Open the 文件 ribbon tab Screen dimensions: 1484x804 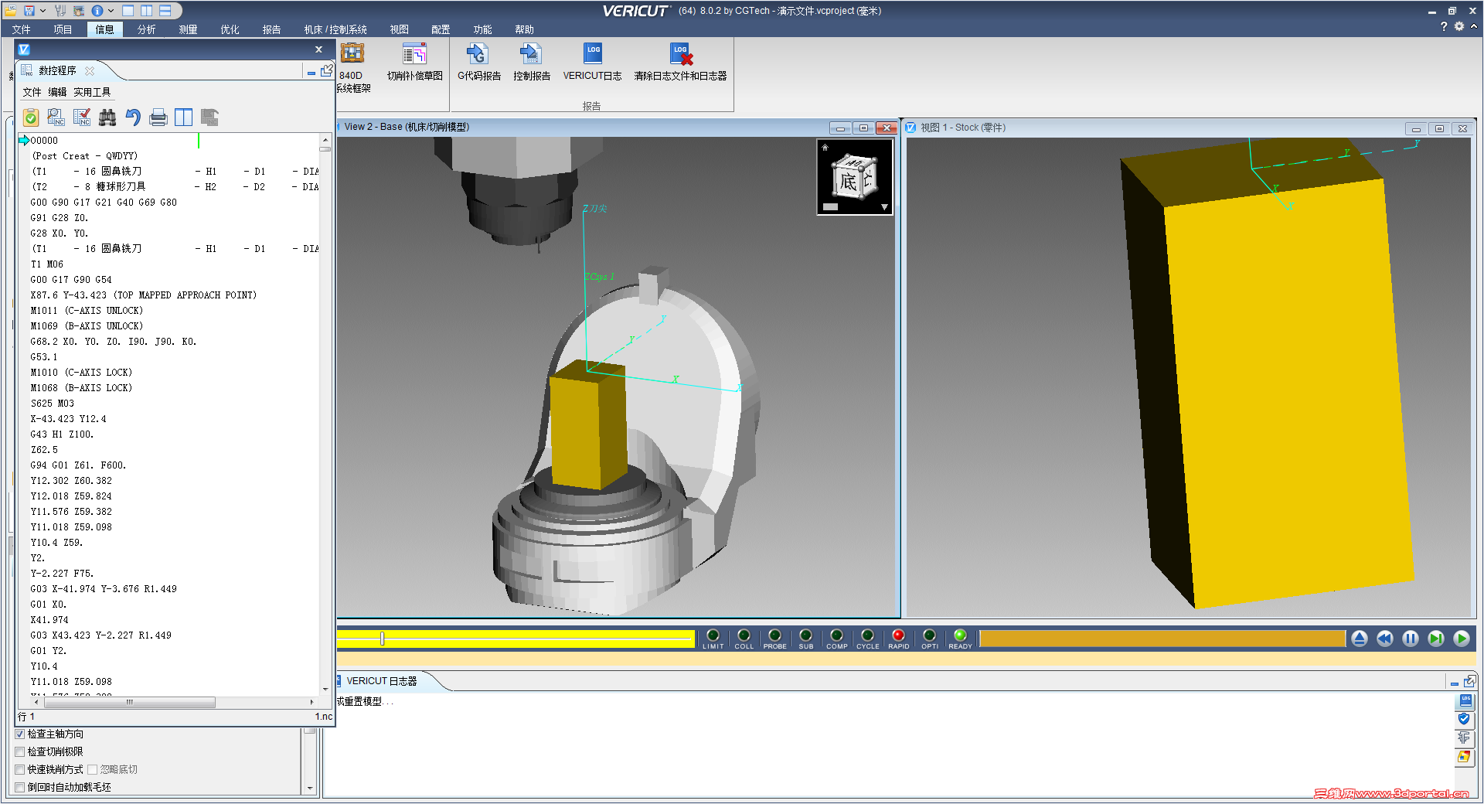pos(22,29)
